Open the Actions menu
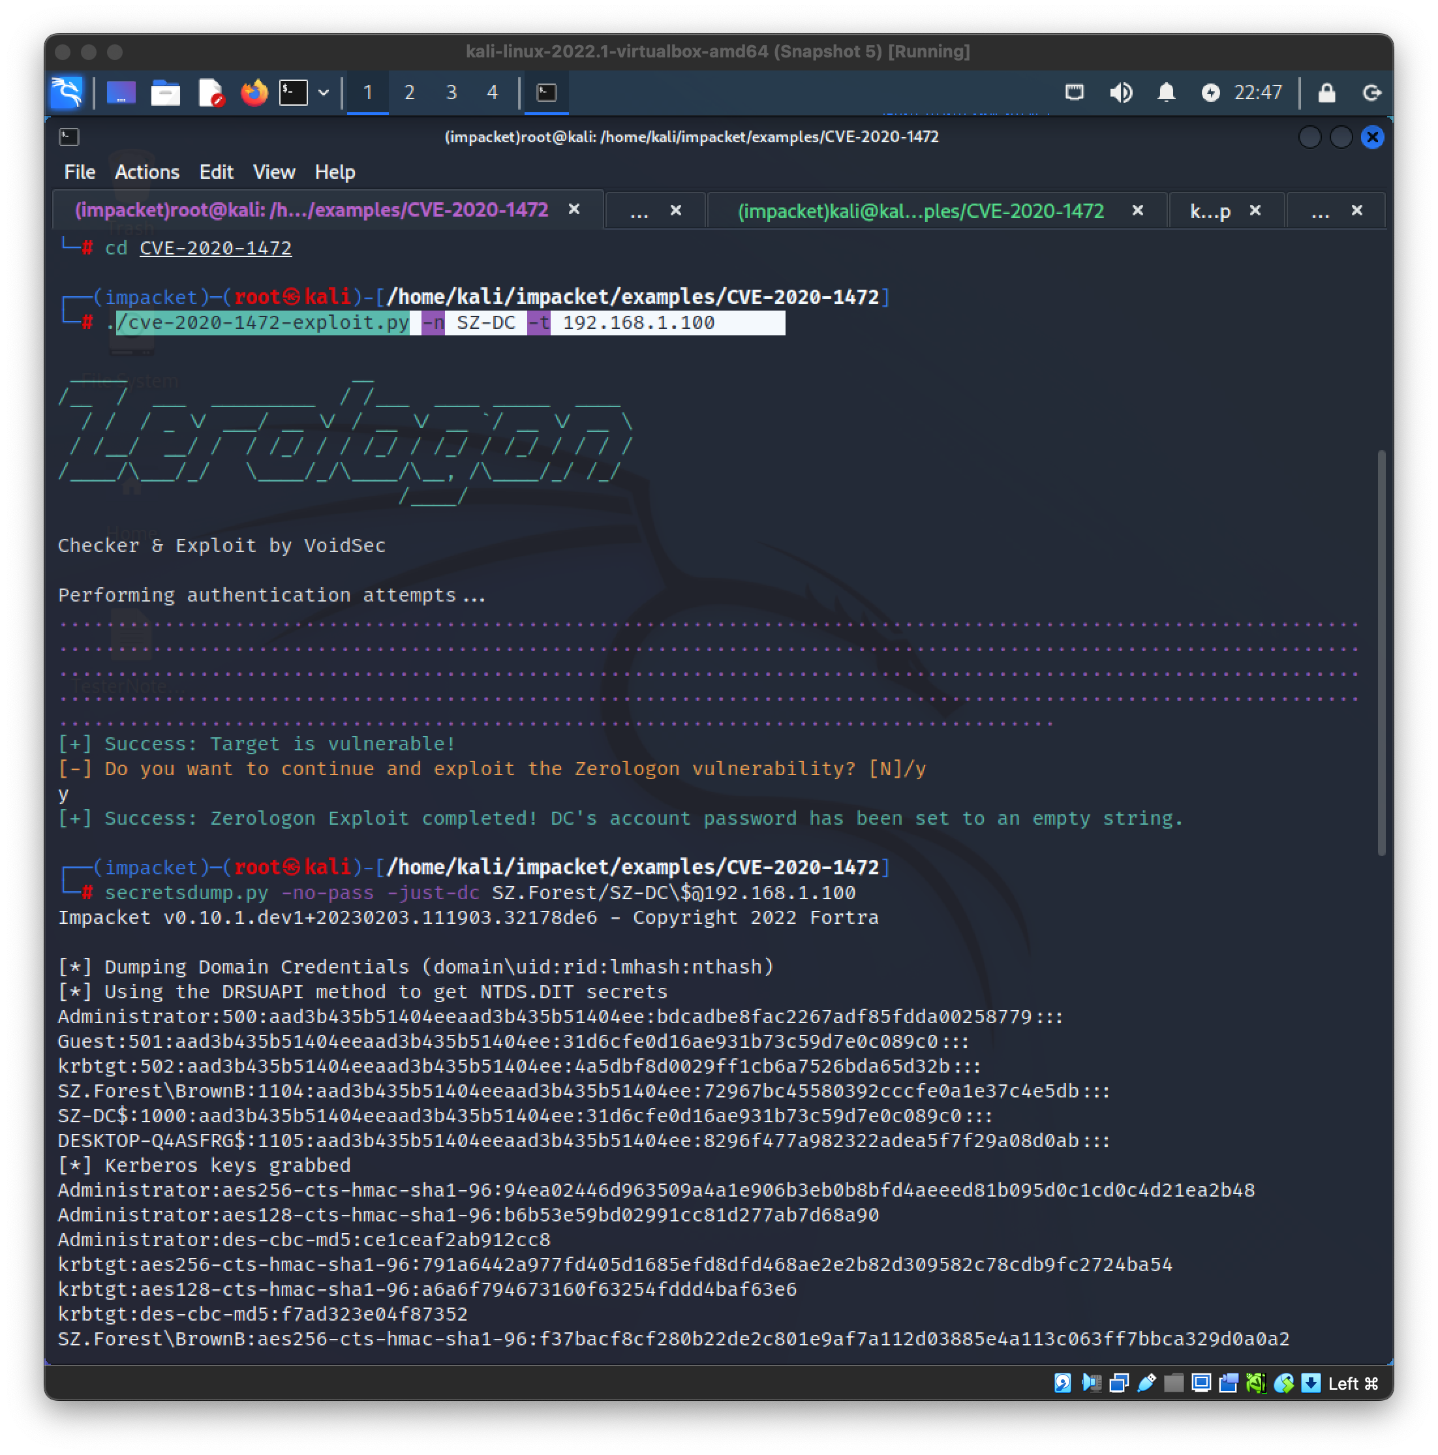Screen dimensions: 1438x1455 tap(147, 172)
